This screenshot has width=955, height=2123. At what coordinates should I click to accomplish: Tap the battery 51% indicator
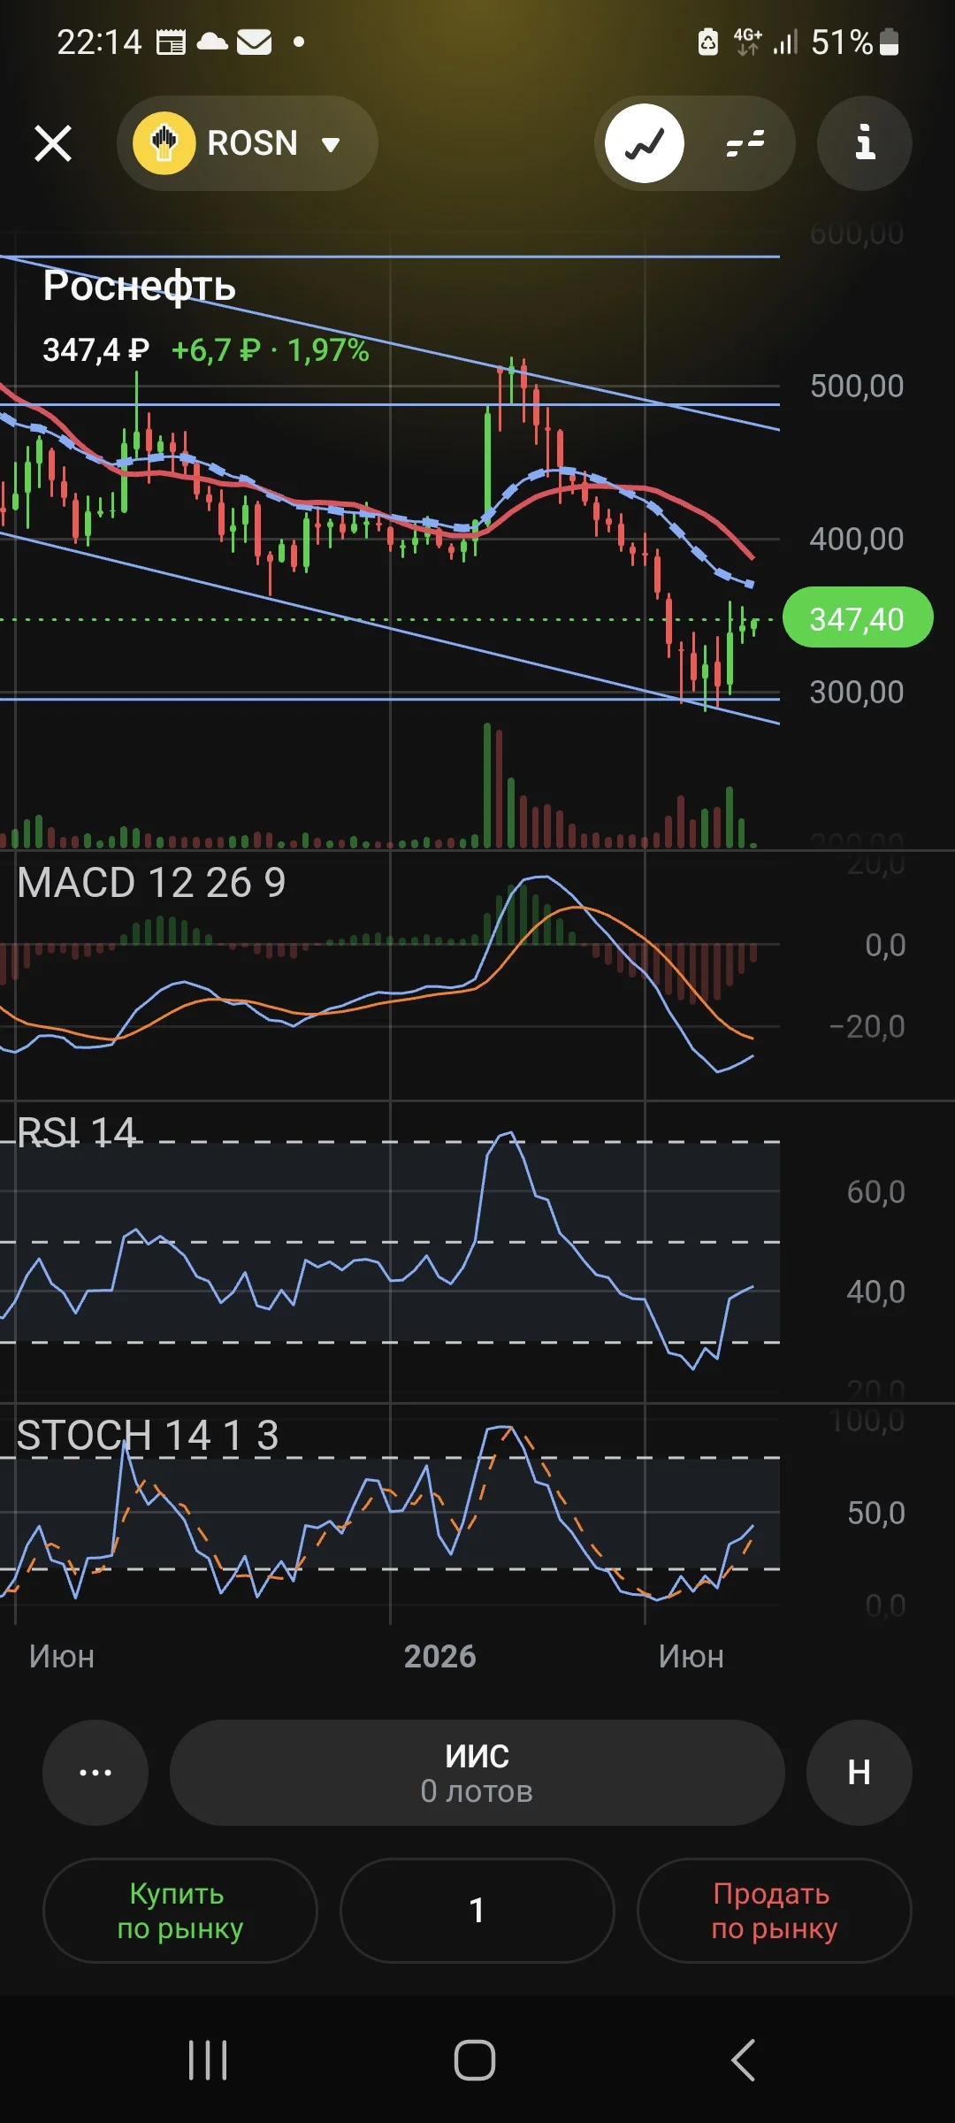tap(855, 42)
